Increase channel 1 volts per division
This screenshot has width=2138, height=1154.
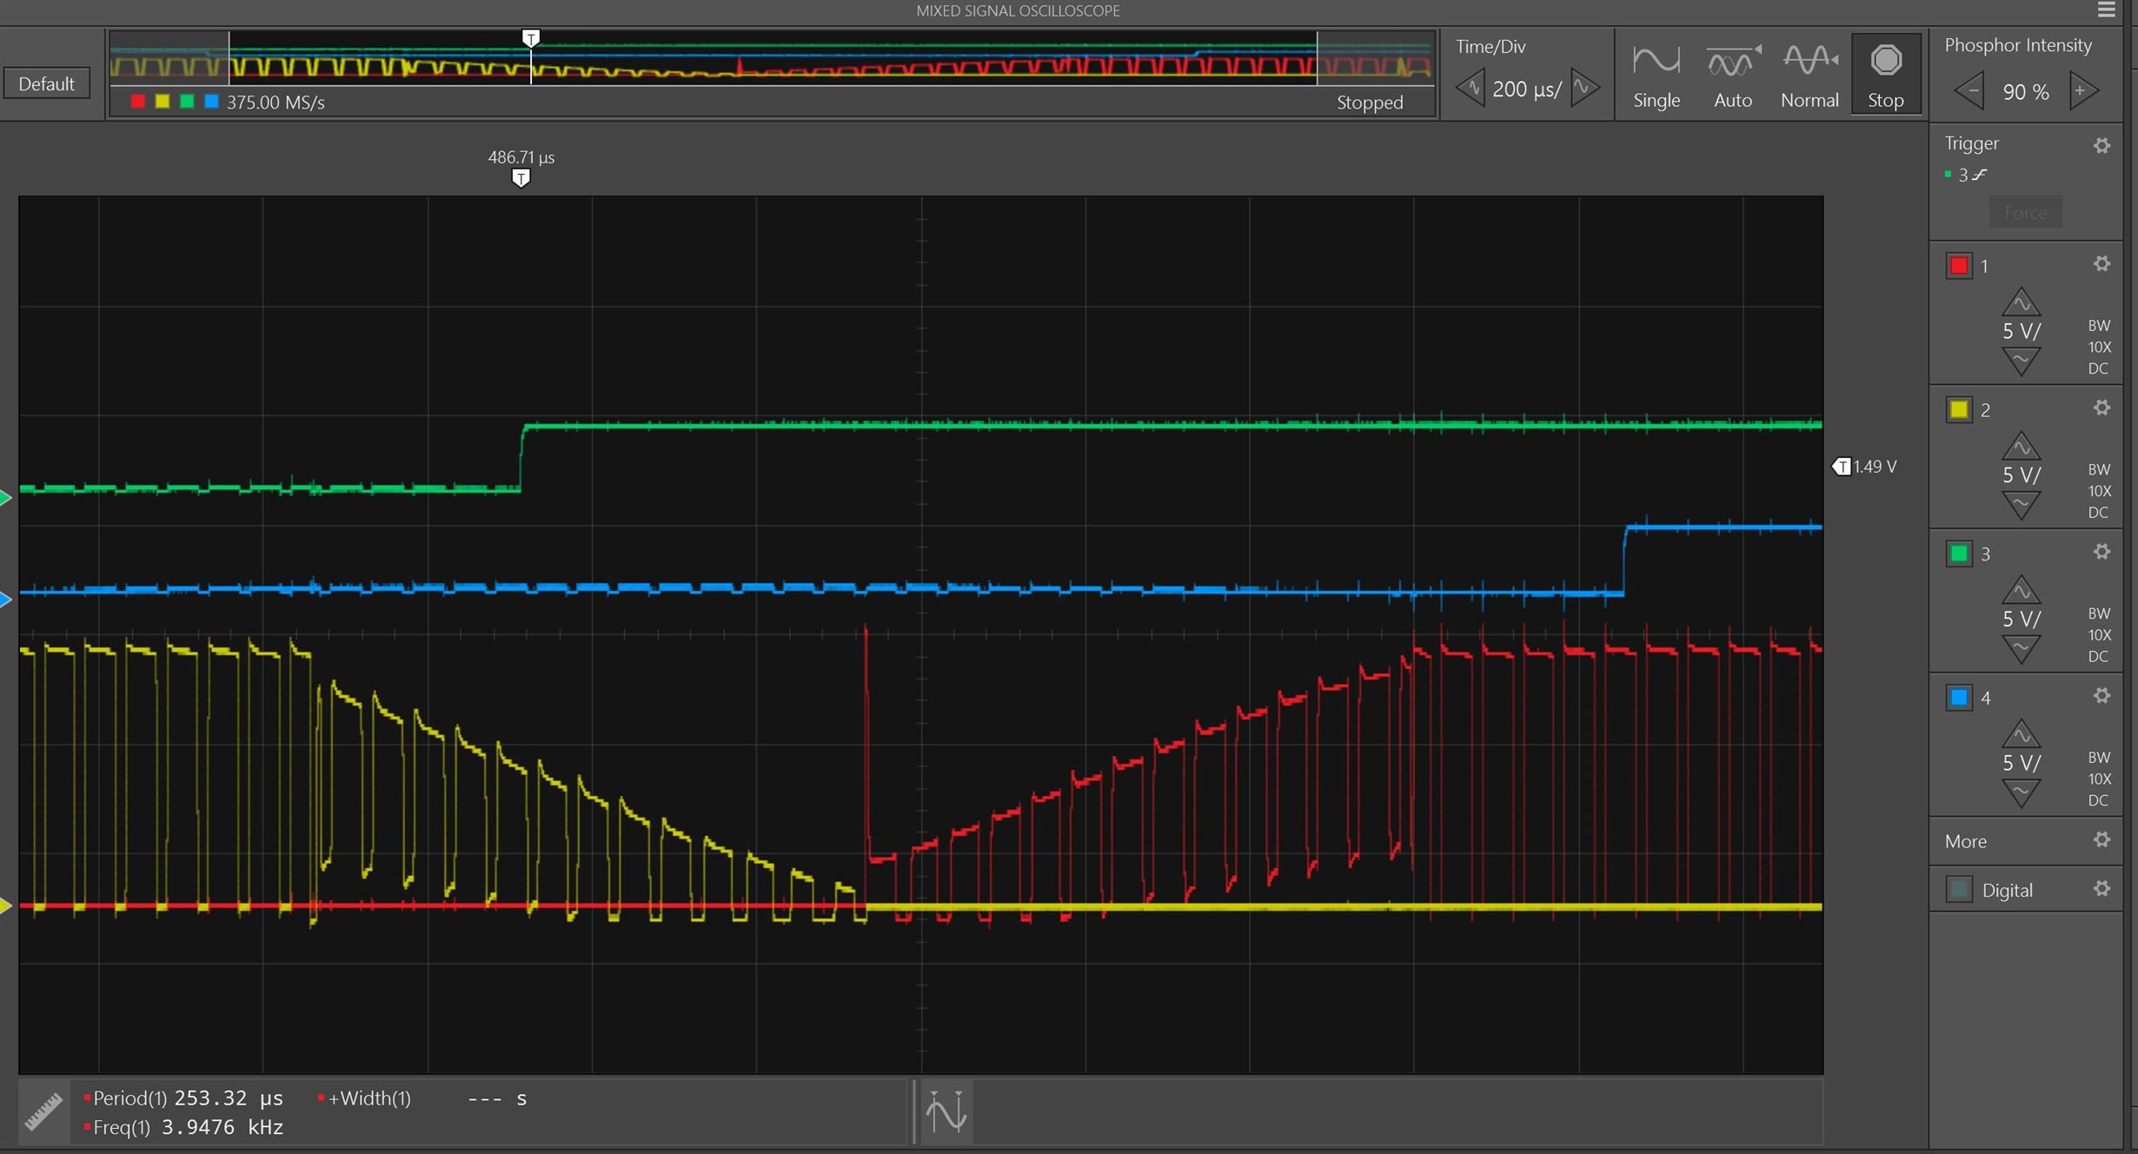[x=2022, y=302]
